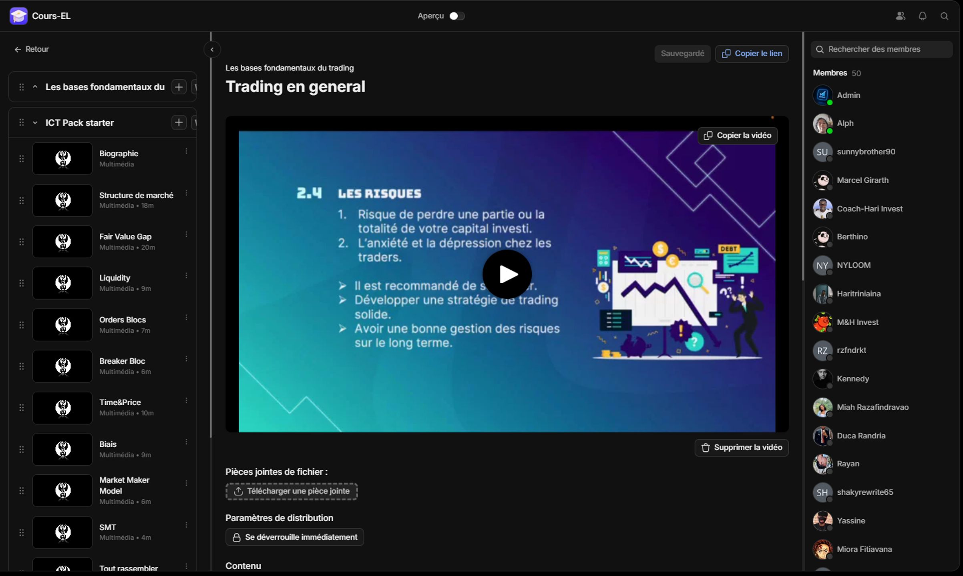Open the options menu for Fair Value Gap
Screen dimensions: 963x576
click(x=186, y=234)
